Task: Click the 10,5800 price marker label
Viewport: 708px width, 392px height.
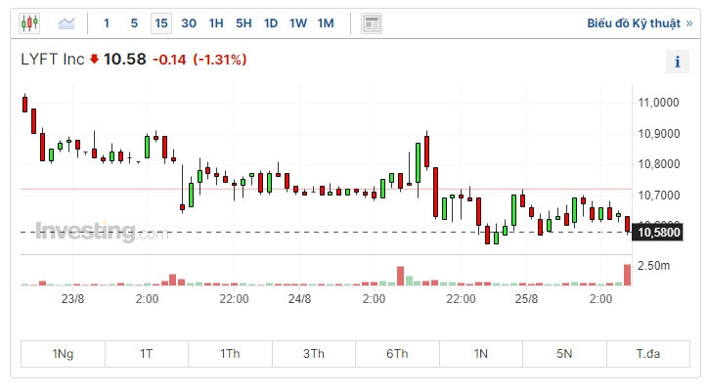Action: click(x=658, y=232)
